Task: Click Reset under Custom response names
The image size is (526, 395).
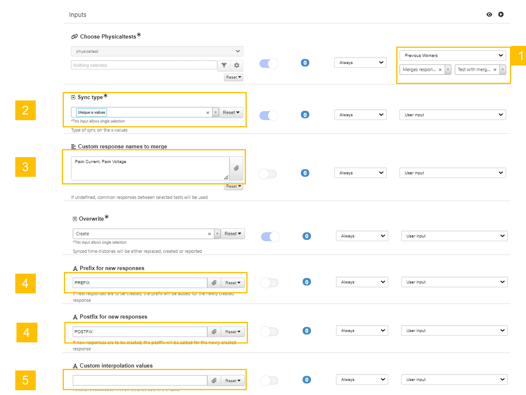Action: point(233,186)
